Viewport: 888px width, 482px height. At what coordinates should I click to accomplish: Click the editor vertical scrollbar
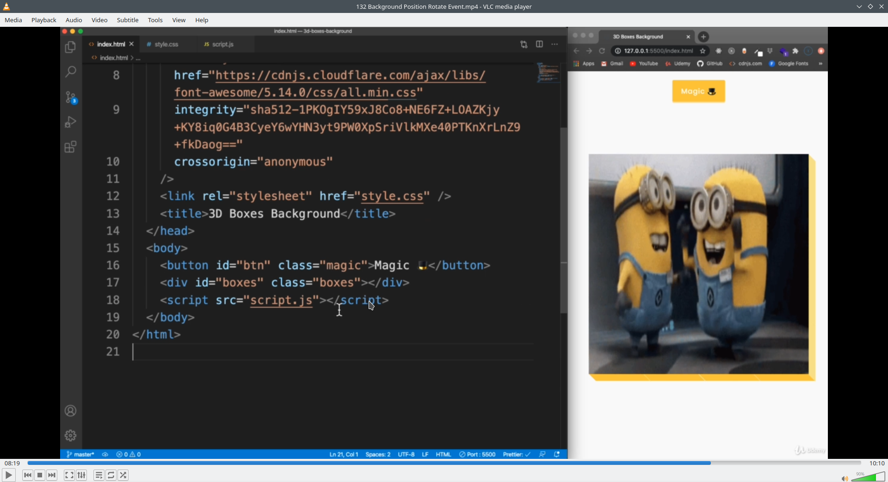pos(563,220)
